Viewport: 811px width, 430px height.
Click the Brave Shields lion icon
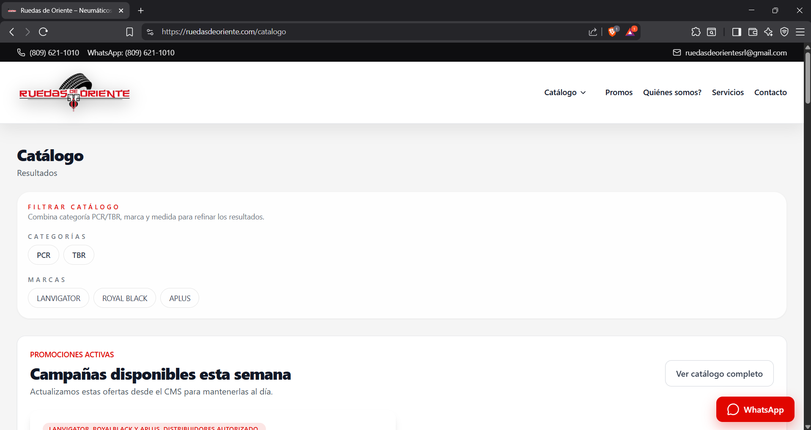click(612, 32)
